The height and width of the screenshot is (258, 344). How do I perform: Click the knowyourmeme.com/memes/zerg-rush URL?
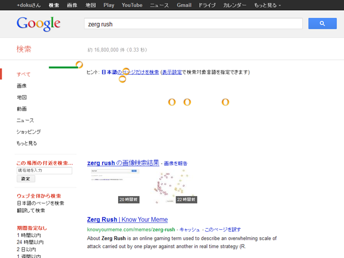point(131,229)
